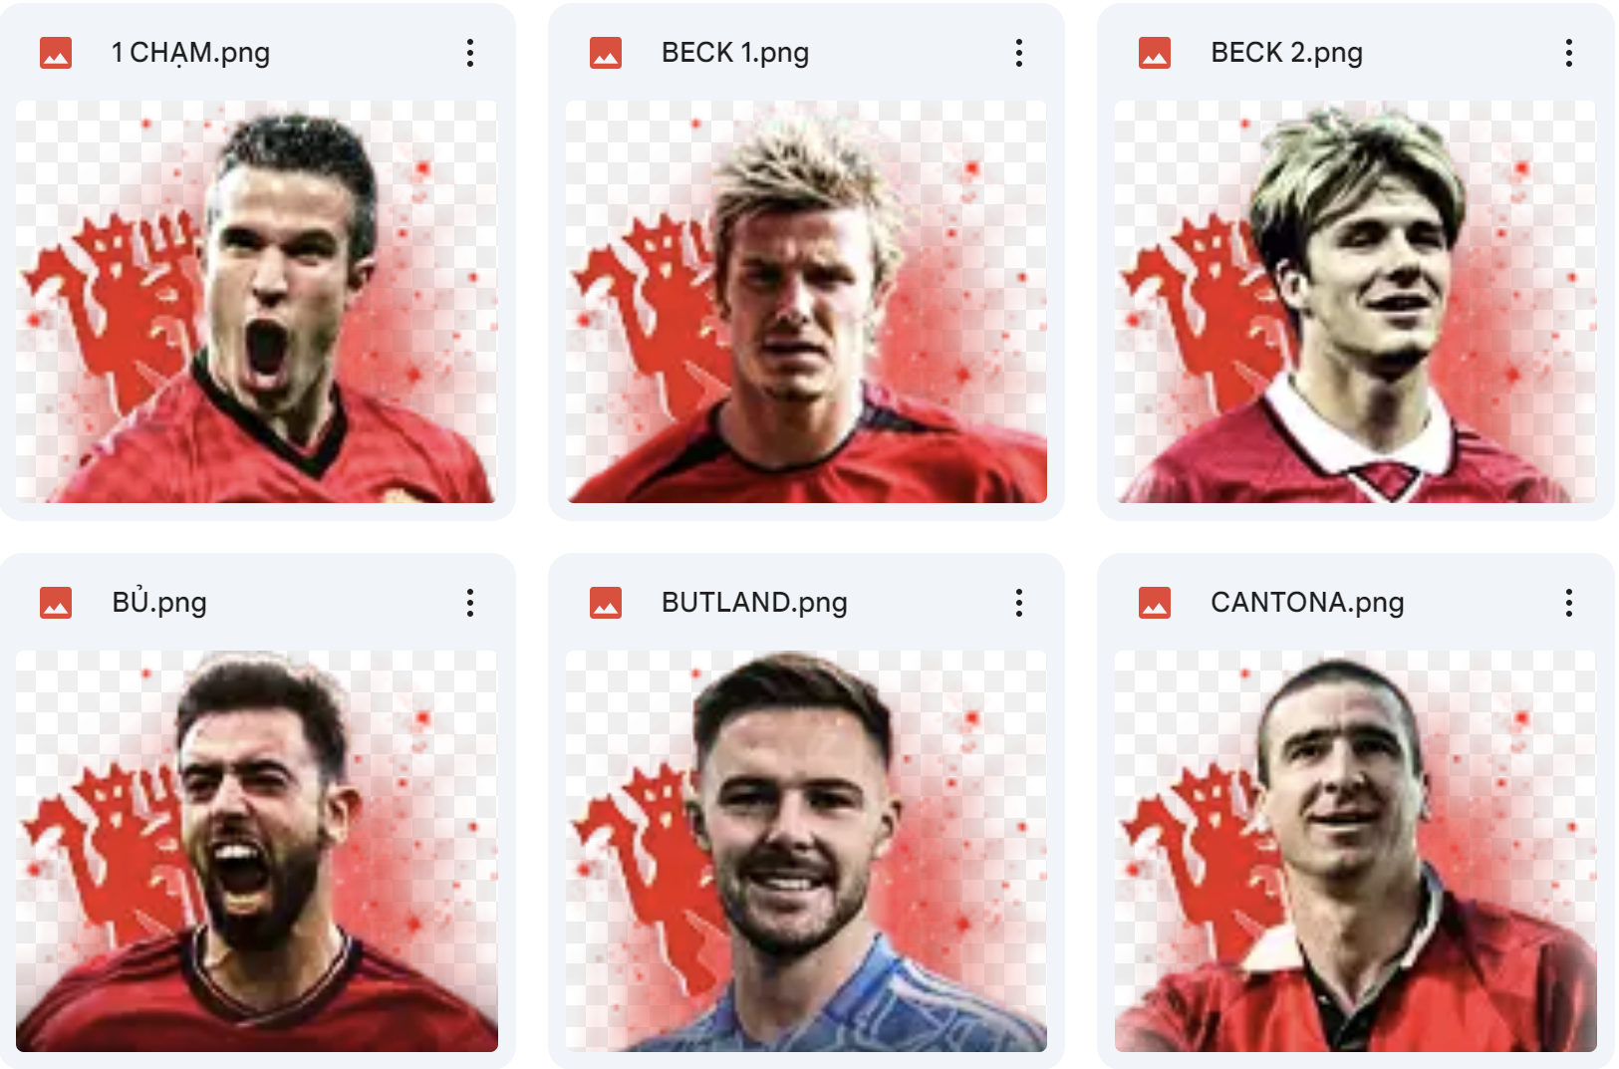
Task: Select the BECK 2.png thumbnail preview
Action: (x=1356, y=301)
